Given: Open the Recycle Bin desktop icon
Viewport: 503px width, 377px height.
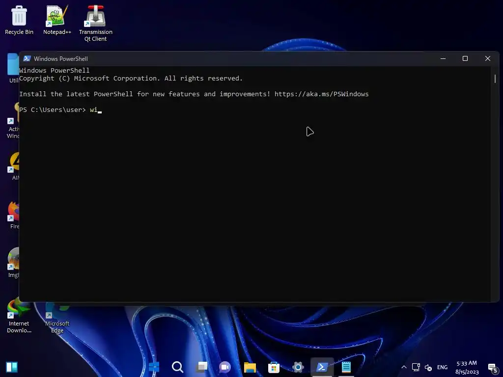Looking at the screenshot, I should [x=19, y=20].
